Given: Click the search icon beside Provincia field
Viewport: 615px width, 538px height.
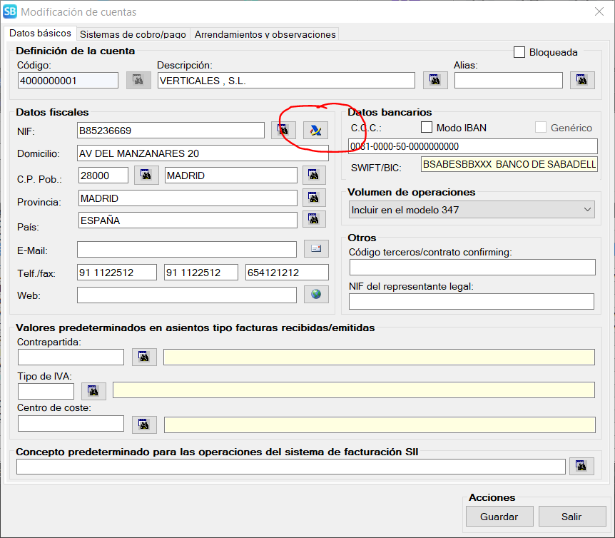Looking at the screenshot, I should tap(314, 198).
